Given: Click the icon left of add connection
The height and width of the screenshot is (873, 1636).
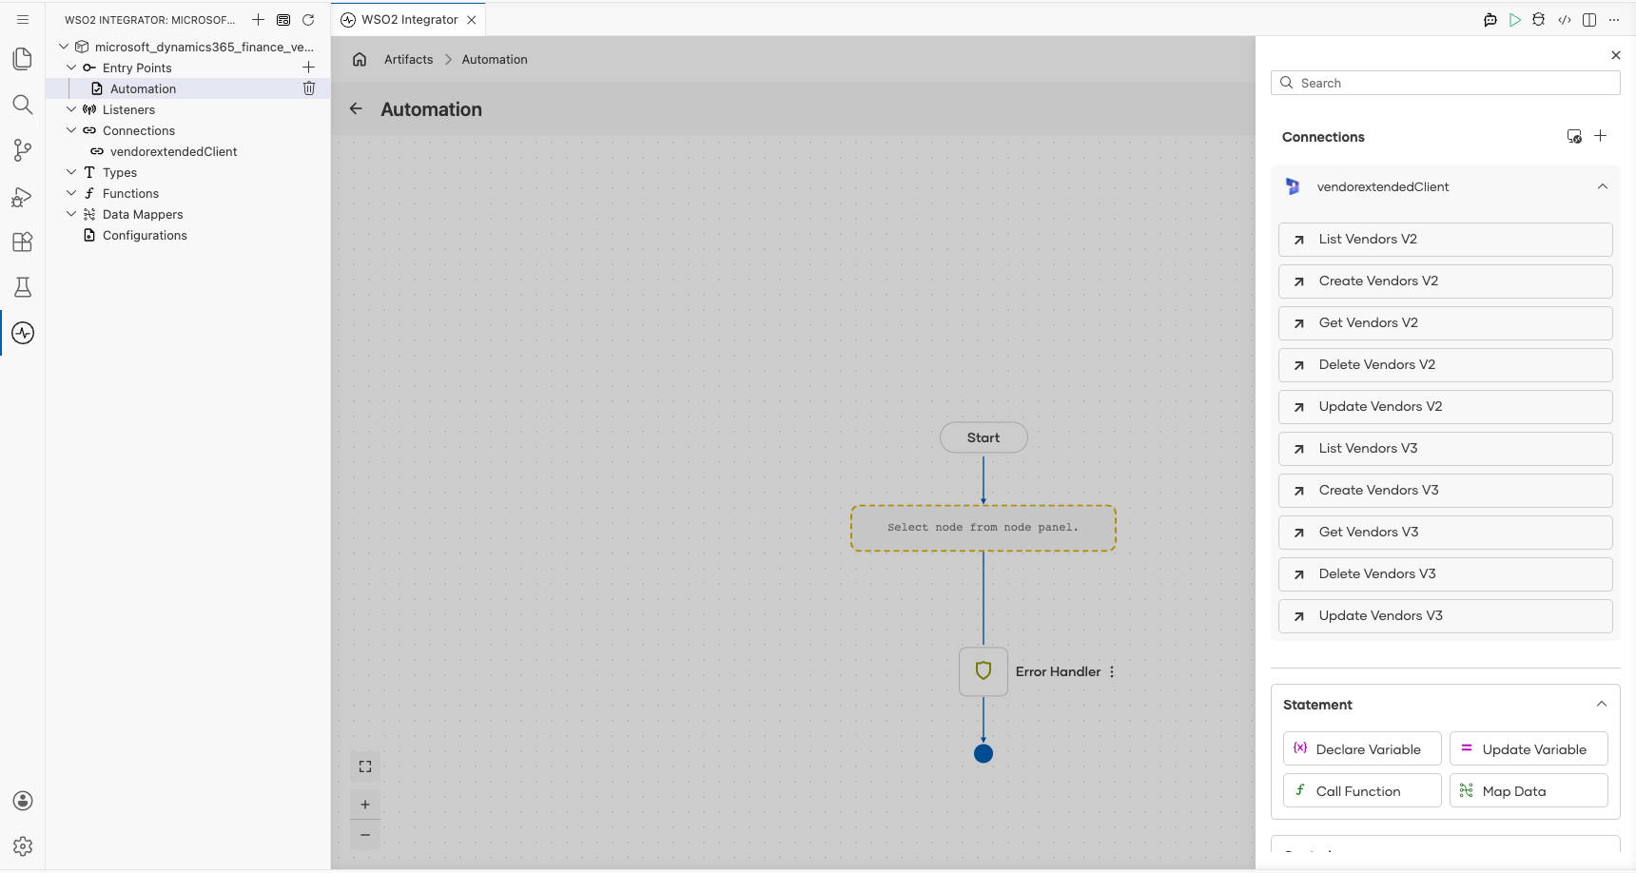Looking at the screenshot, I should click(x=1574, y=136).
